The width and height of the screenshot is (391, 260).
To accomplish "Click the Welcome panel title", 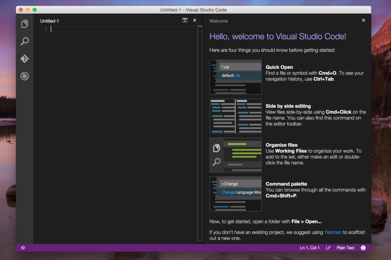I will (x=218, y=21).
